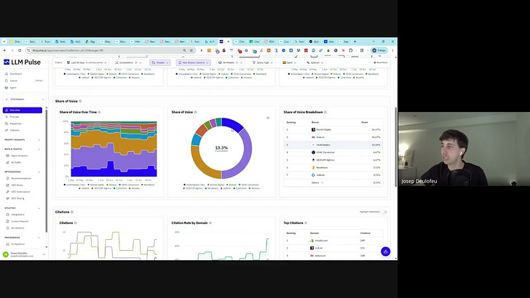
Task: Click info icon beside Citations section heading
Action: [x=72, y=212]
